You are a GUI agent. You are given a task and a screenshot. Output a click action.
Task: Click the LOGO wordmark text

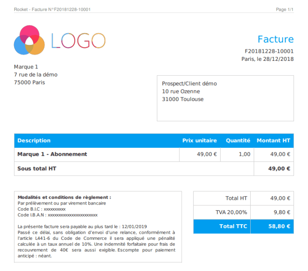click(x=79, y=40)
